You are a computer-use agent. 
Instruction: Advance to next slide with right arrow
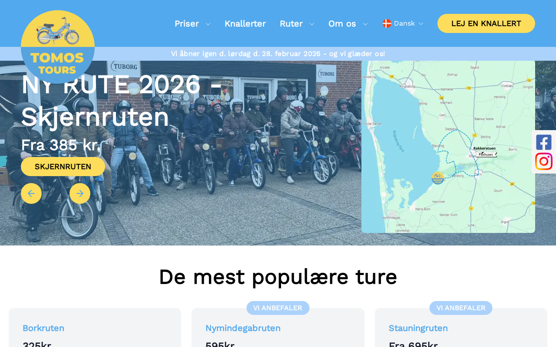[x=80, y=193]
